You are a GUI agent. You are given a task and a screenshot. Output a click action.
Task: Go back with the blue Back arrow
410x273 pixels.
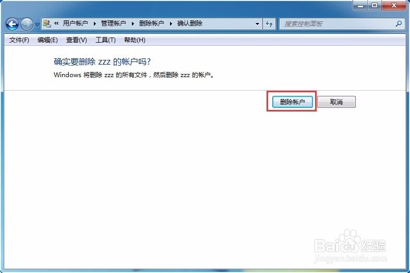pos(12,24)
